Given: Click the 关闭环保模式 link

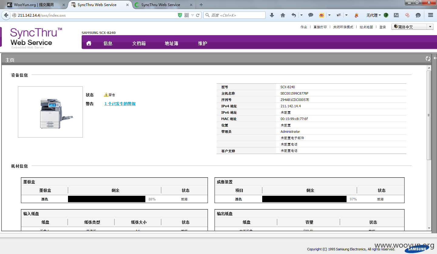Looking at the screenshot, I should [x=343, y=27].
